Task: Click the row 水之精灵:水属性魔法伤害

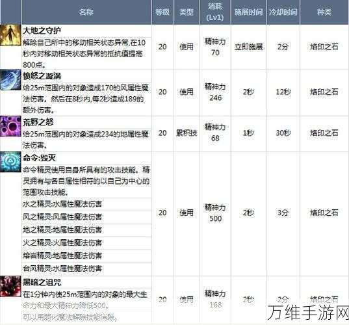Action: coord(86,204)
